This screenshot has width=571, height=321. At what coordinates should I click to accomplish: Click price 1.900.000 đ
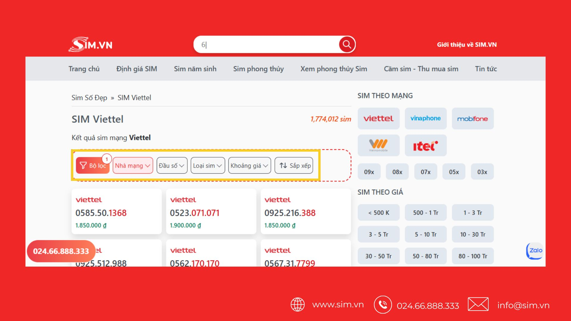[x=185, y=225]
